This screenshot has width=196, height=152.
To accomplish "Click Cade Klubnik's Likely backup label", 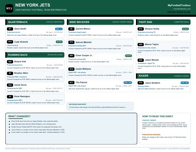I will point(13,45).
